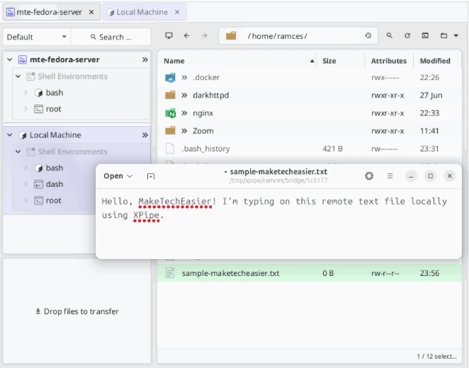The image size is (469, 368).
Task: Collapse the mte-fedora-server tree node
Action: [x=10, y=59]
